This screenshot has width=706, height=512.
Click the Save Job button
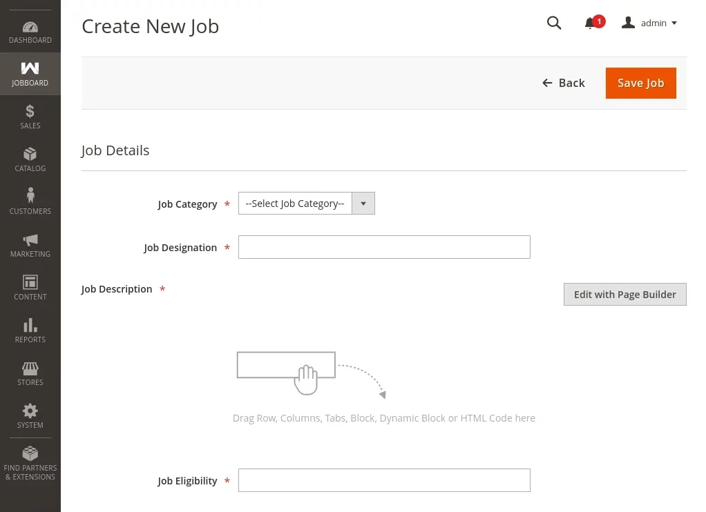640,83
